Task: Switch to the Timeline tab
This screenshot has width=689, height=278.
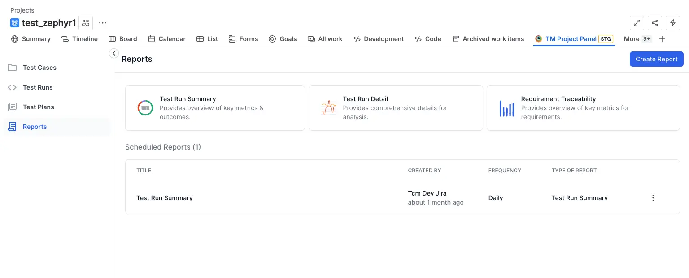Action: pyautogui.click(x=80, y=39)
